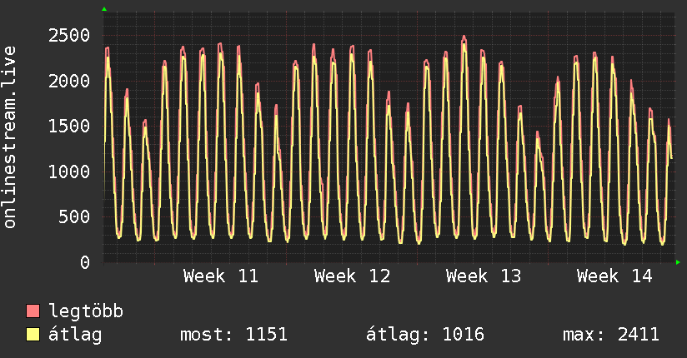Click the green arrow ending the x-axis
The width and height of the screenshot is (687, 358).
tap(679, 262)
